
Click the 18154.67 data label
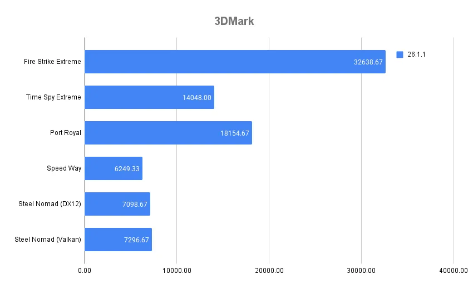[234, 133]
